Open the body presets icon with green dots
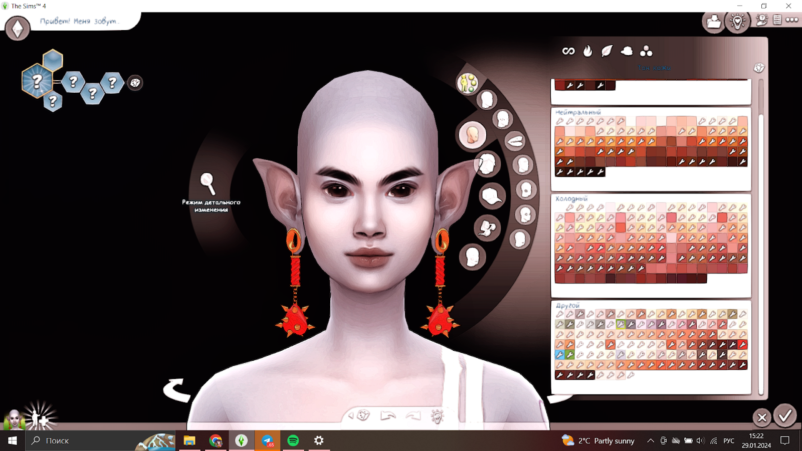 click(x=468, y=83)
